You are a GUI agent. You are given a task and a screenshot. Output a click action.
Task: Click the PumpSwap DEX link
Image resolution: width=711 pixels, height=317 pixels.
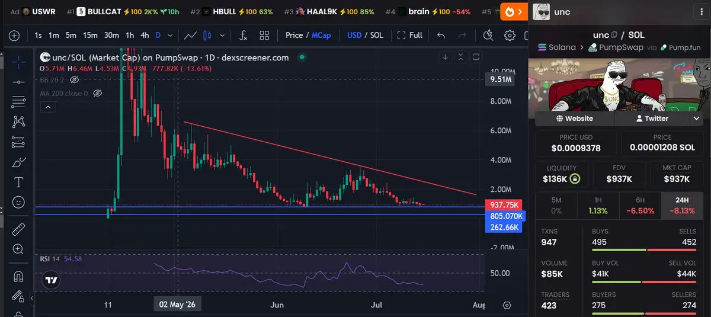coord(615,47)
